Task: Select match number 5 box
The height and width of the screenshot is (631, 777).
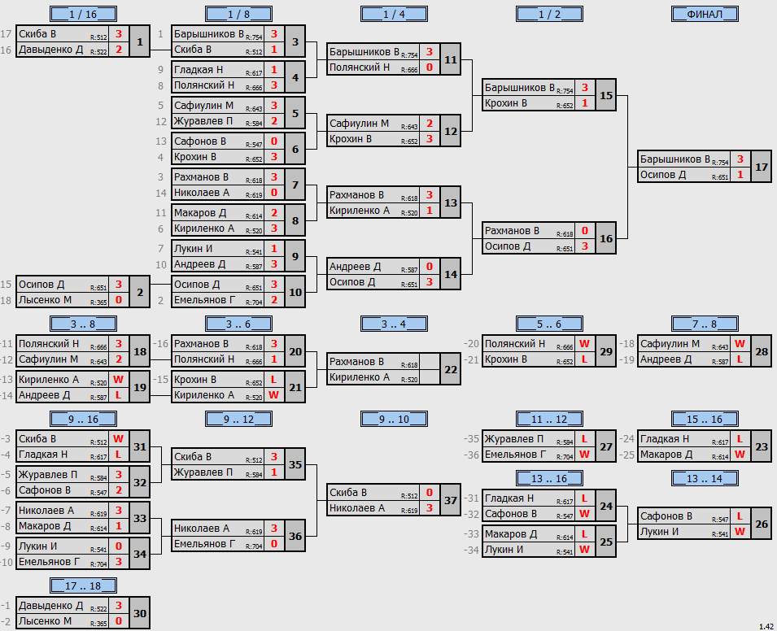Action: pyautogui.click(x=295, y=113)
